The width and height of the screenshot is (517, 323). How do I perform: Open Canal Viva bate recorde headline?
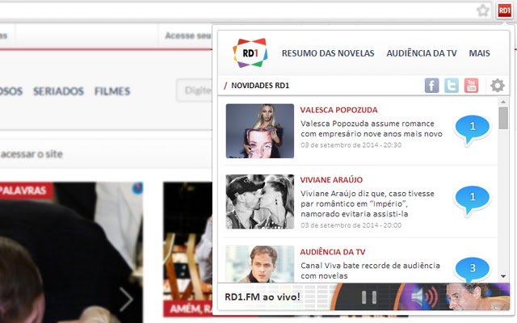[x=370, y=271]
